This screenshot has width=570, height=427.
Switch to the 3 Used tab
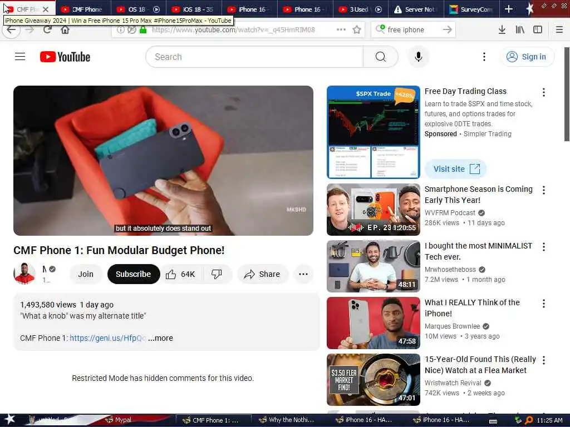[361, 9]
